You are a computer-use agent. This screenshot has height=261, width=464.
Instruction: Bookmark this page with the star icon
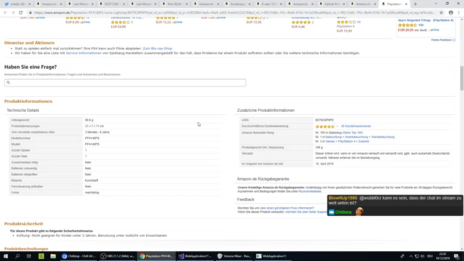[441, 12]
